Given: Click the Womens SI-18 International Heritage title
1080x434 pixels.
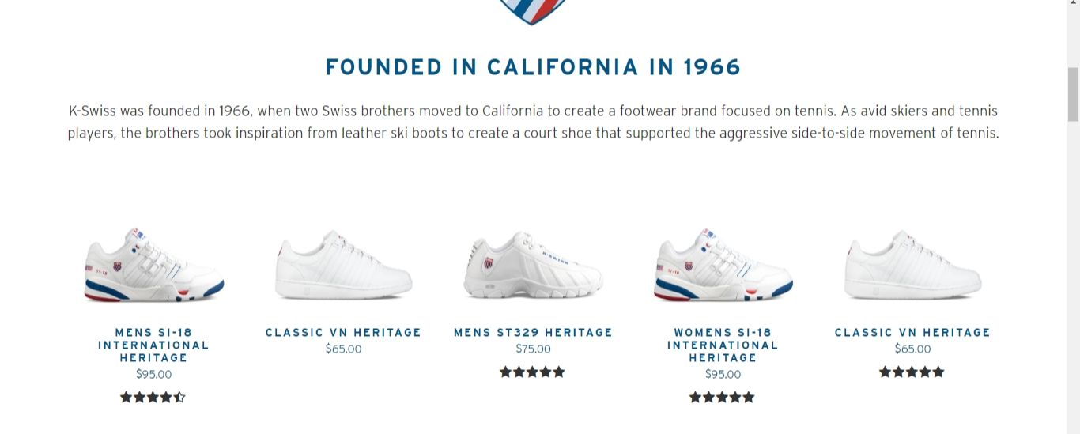Looking at the screenshot, I should point(723,345).
